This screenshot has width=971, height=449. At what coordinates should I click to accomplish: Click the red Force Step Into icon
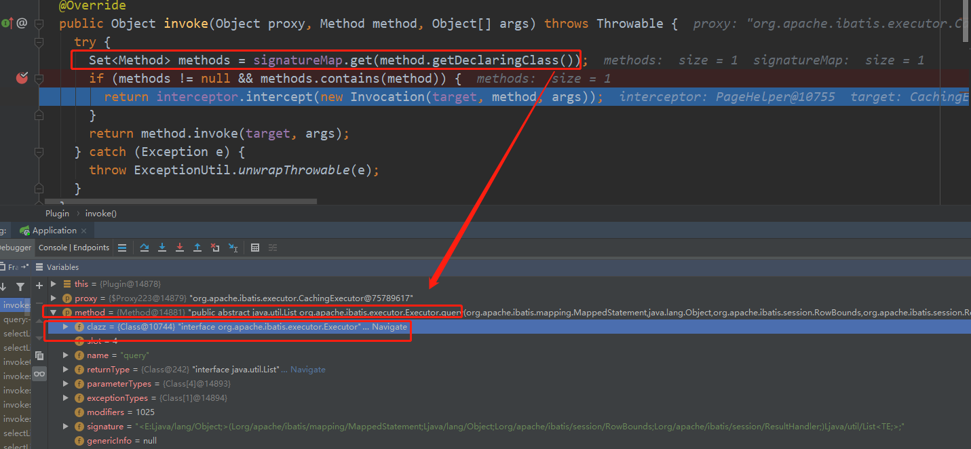pos(180,248)
